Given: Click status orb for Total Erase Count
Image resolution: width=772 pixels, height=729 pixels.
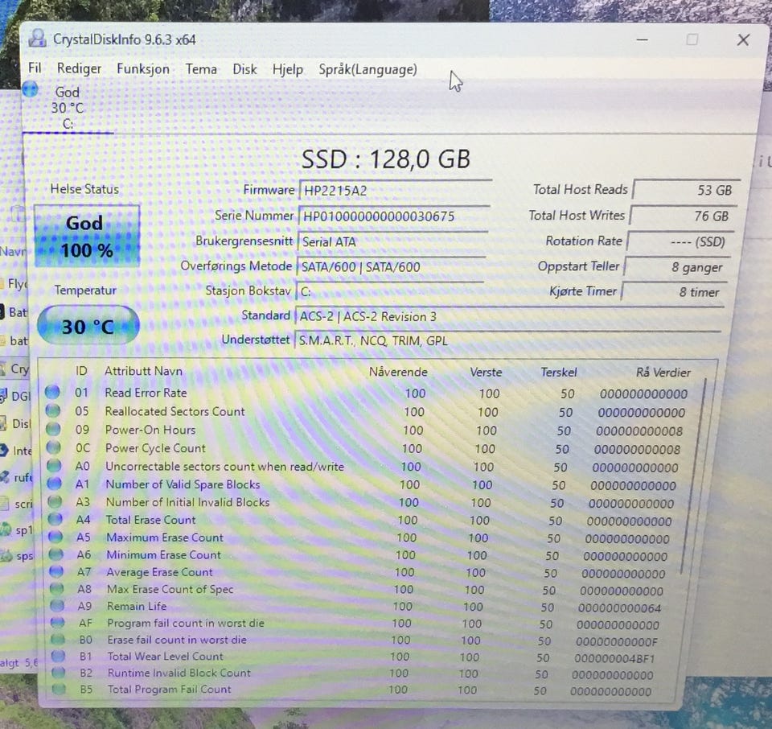Looking at the screenshot, I should tap(55, 519).
